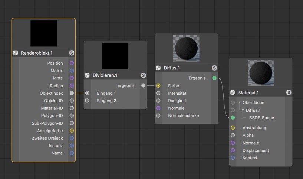Click Dividieren.1 Ergebnis output port
The width and height of the screenshot is (303, 179).
[x=143, y=85]
